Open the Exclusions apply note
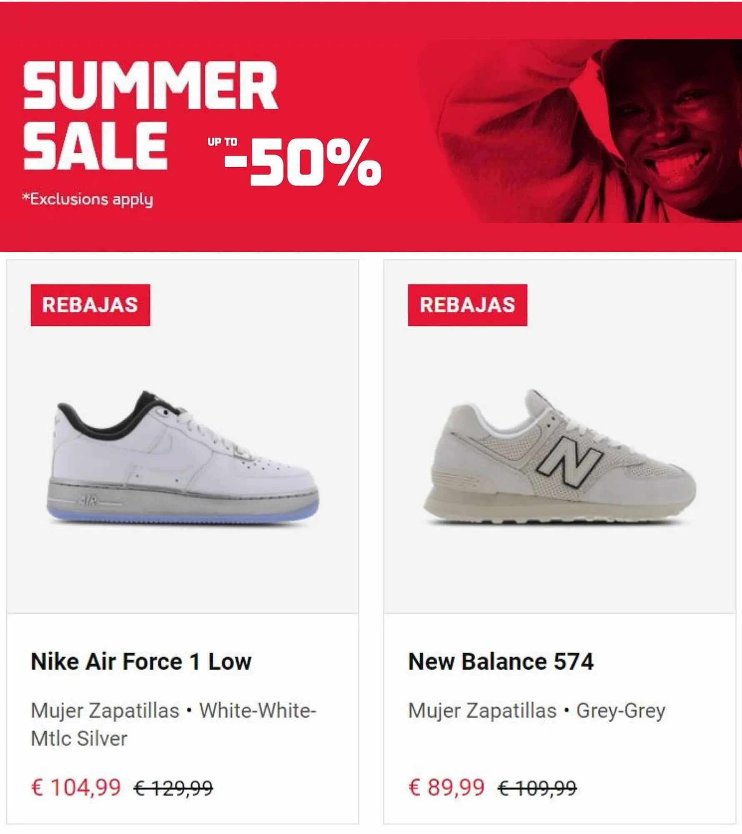This screenshot has width=742, height=834. 88,199
